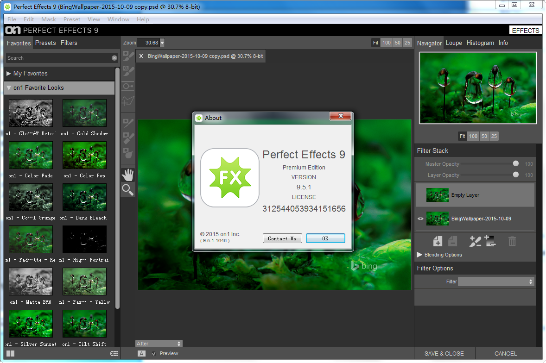Toggle the Preview checkbox
Viewport: 546px width, 363px height.
154,354
